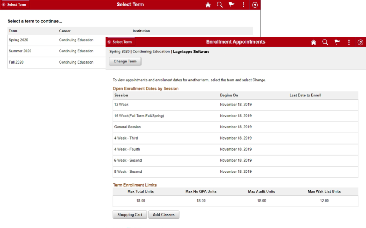This screenshot has height=228, width=366.
Task: Go back via Select Term in Enrollment header
Action: 120,42
